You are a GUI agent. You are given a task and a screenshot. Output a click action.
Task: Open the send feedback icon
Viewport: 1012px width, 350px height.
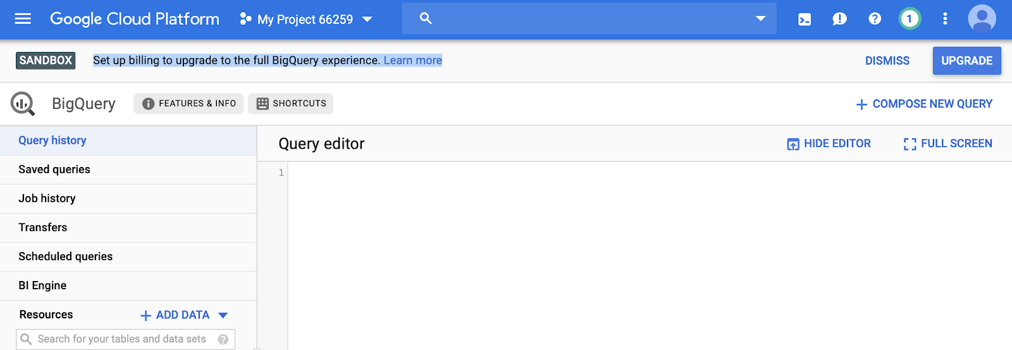[839, 19]
